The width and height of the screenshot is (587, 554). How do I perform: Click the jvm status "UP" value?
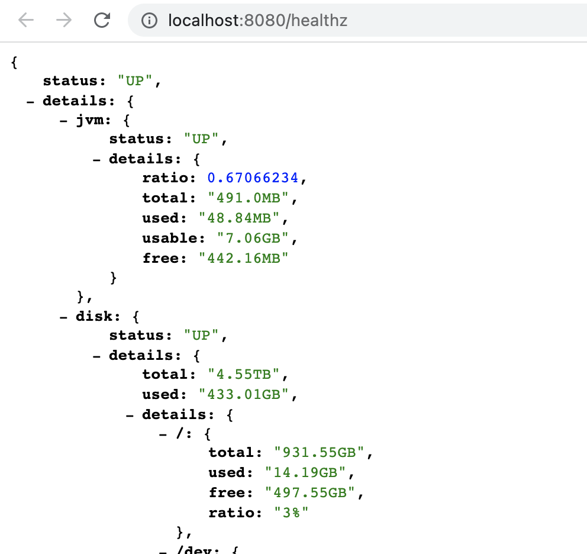coord(201,139)
